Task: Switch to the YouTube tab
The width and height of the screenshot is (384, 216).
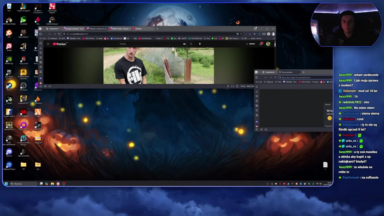Action: click(143, 29)
